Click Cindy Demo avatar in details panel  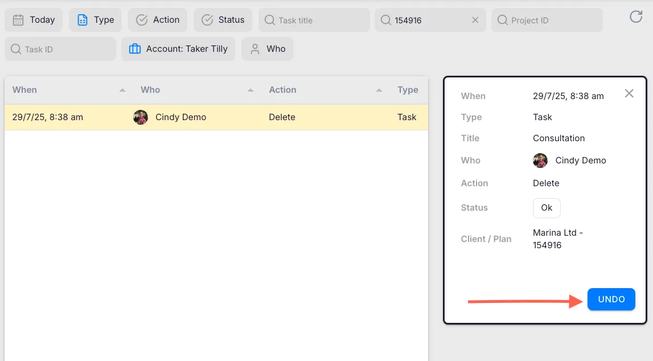point(540,161)
